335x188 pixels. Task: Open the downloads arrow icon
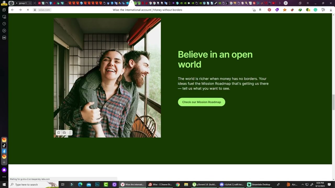331,10
